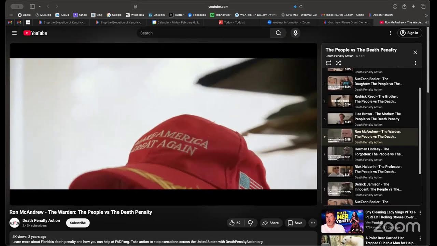Share the video
Viewport: 437px width, 246px height.
270,223
